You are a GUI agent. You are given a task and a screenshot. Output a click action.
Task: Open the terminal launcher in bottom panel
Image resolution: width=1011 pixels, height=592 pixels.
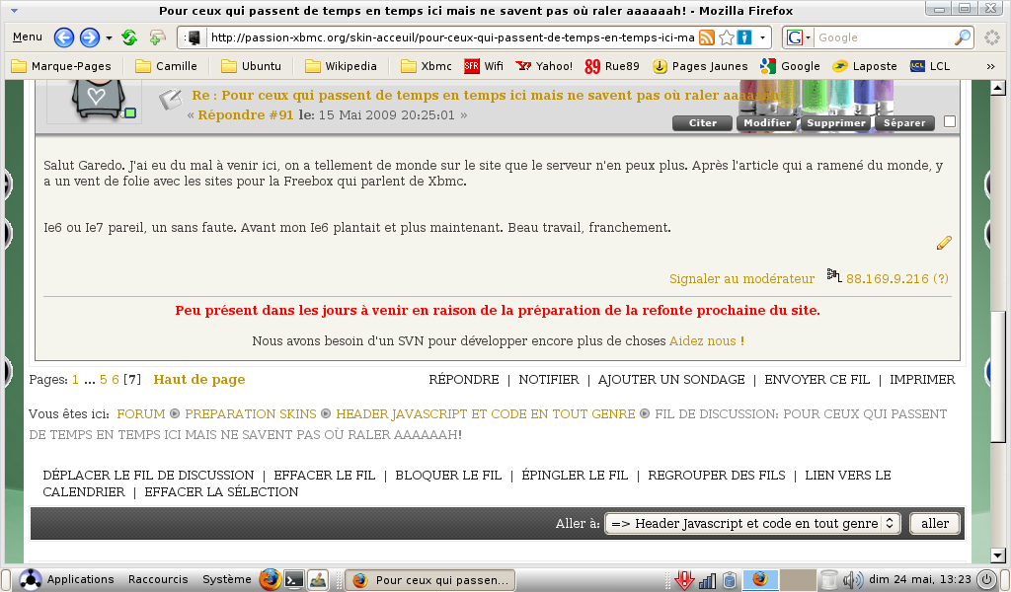(293, 579)
